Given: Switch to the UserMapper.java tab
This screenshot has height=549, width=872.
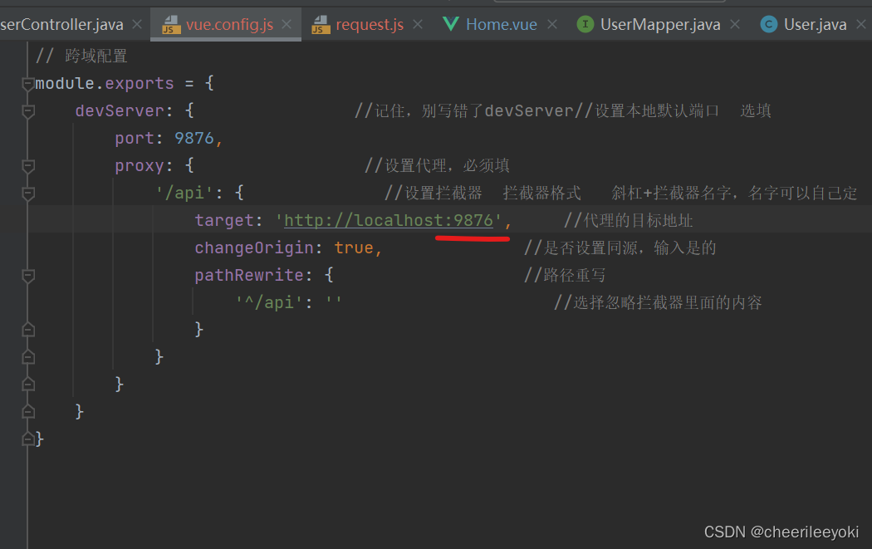Looking at the screenshot, I should pos(660,24).
